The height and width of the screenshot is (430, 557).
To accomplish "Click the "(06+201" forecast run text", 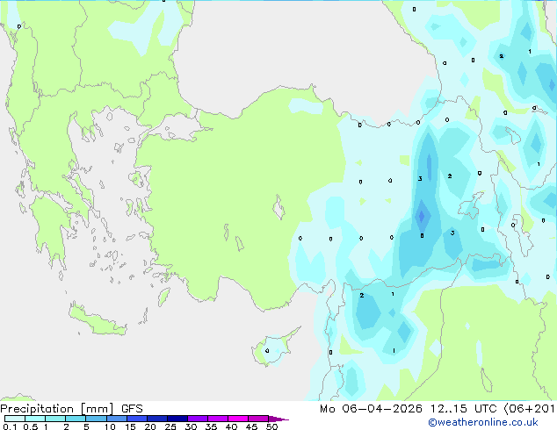I will [x=530, y=409].
